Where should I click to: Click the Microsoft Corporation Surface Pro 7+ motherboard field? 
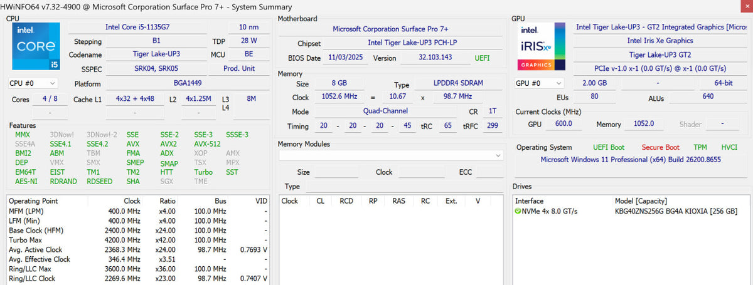[390, 29]
